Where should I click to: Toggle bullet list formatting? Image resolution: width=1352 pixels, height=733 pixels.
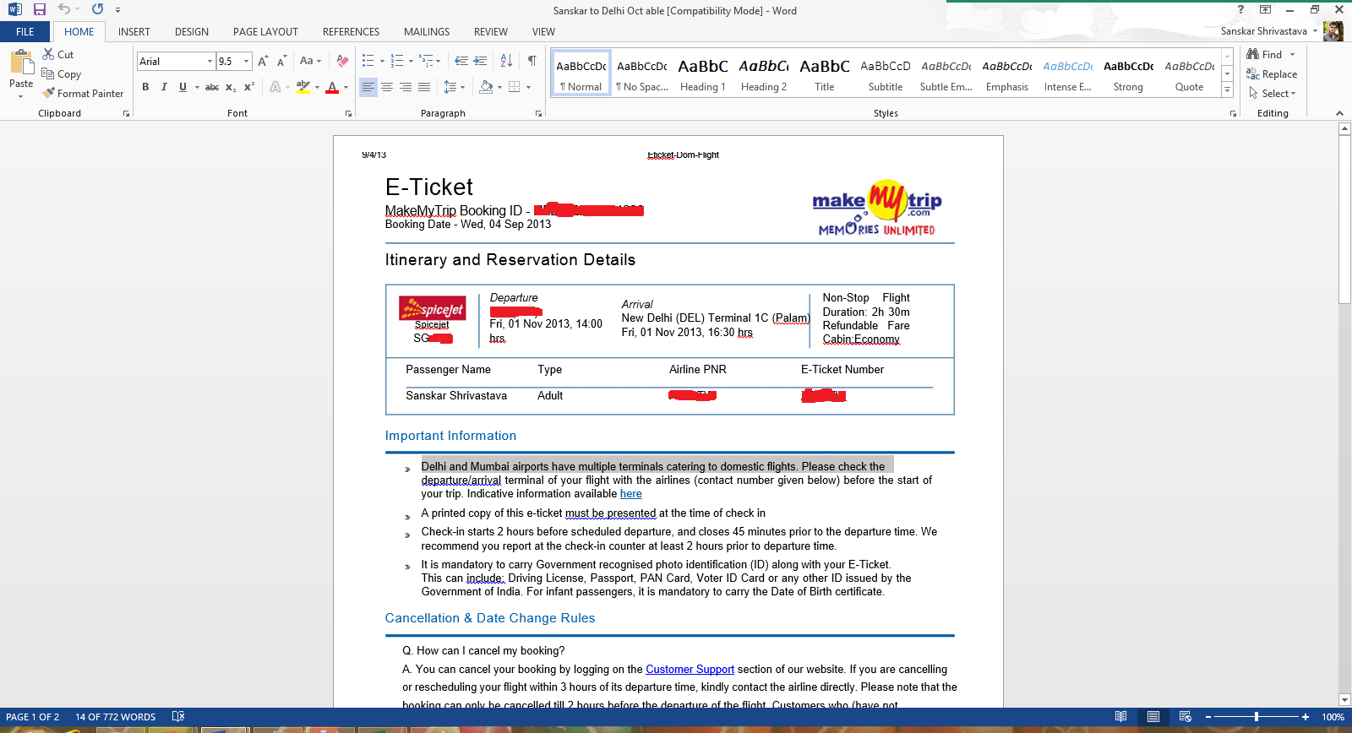[x=368, y=61]
